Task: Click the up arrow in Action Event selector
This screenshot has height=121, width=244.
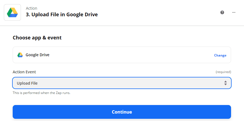Action: tap(226, 82)
